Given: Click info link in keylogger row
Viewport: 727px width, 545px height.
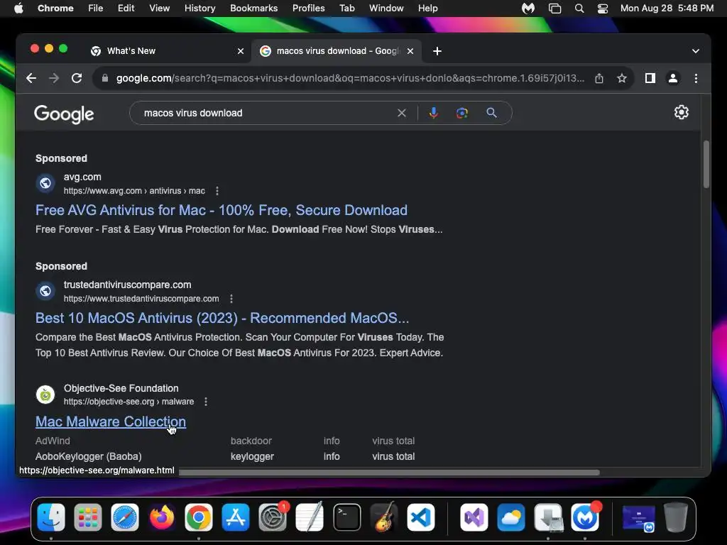Looking at the screenshot, I should tap(332, 456).
